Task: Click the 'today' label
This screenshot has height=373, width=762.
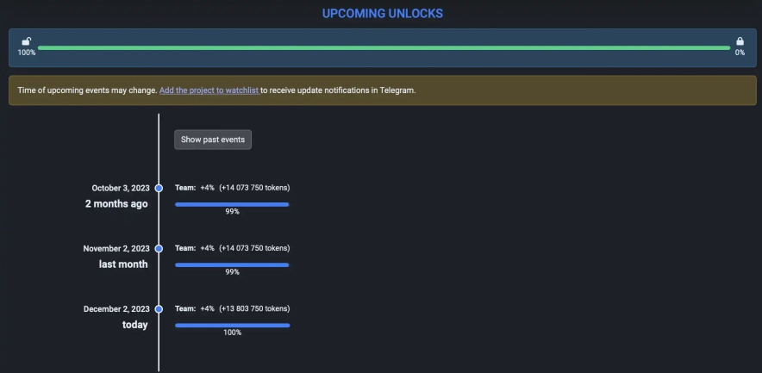Action: point(134,325)
